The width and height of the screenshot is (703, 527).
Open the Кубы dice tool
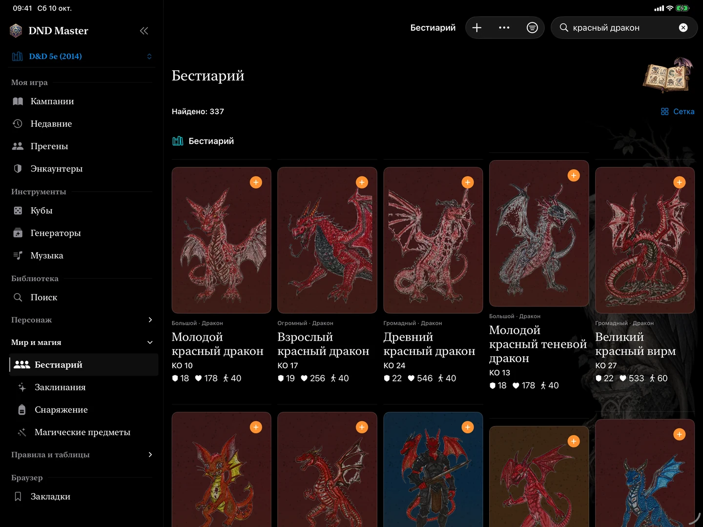82,210
